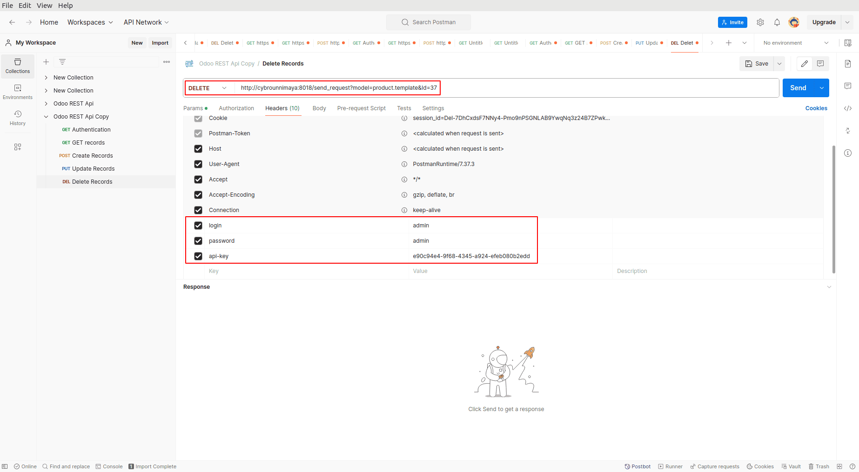Open Environments sidebar panel

[18, 92]
